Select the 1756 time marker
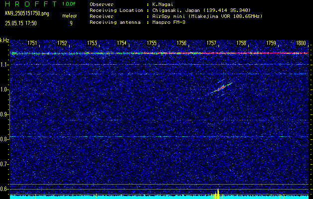The height and width of the screenshot is (199, 313). tap(182, 43)
